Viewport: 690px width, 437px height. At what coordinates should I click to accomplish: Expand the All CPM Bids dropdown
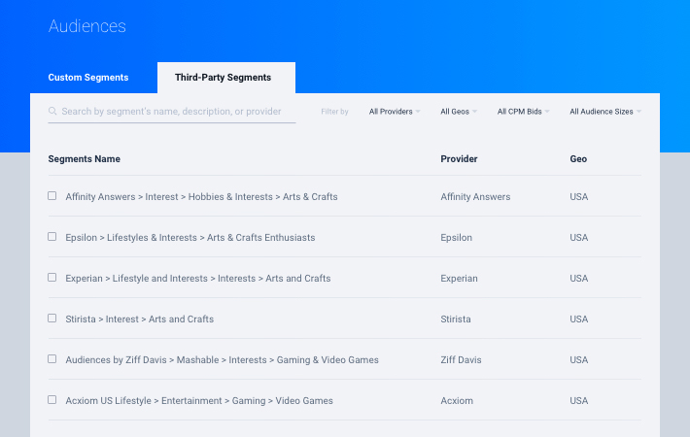pyautogui.click(x=524, y=112)
